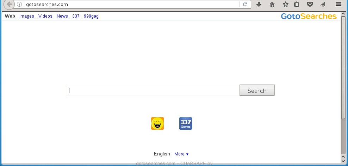Expand the More languages dropdown
348x166 pixels.
(x=181, y=154)
